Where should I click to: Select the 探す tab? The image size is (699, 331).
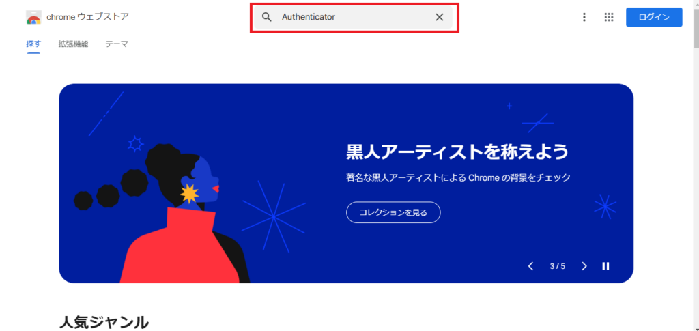pos(33,44)
